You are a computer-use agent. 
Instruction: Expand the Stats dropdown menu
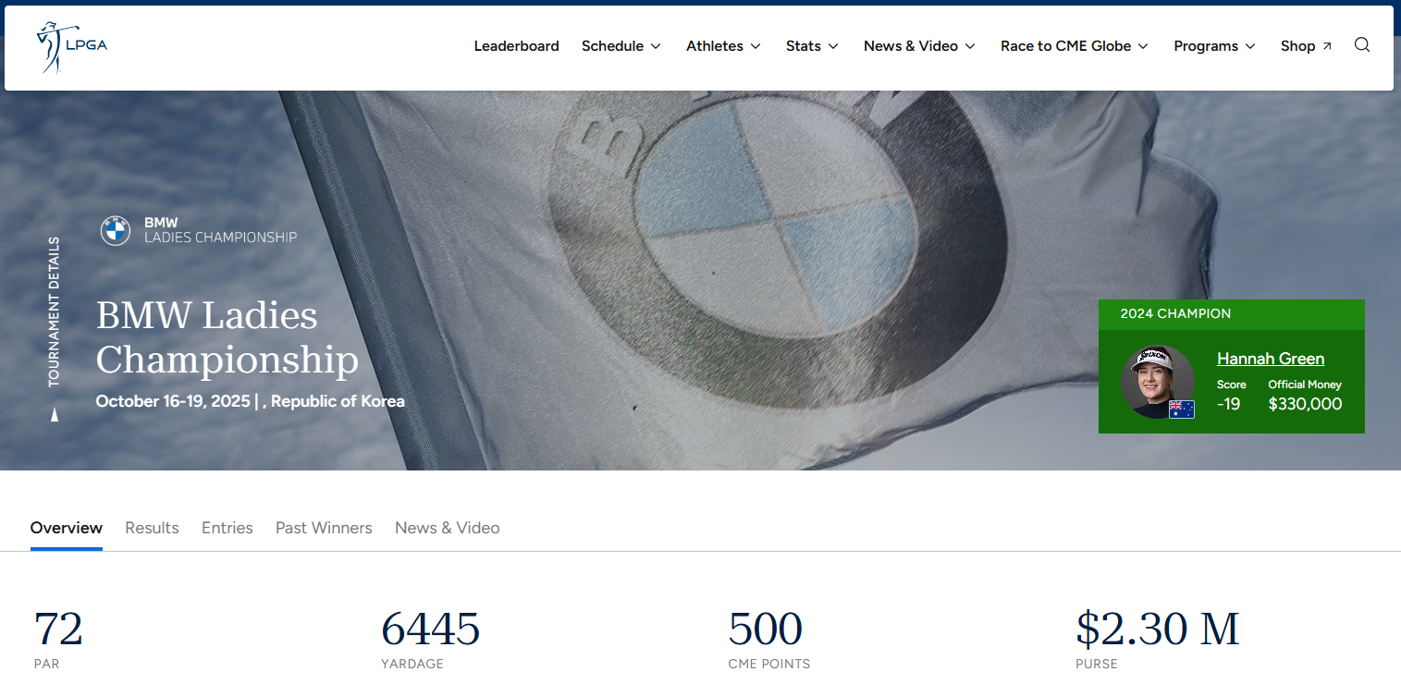click(x=812, y=46)
